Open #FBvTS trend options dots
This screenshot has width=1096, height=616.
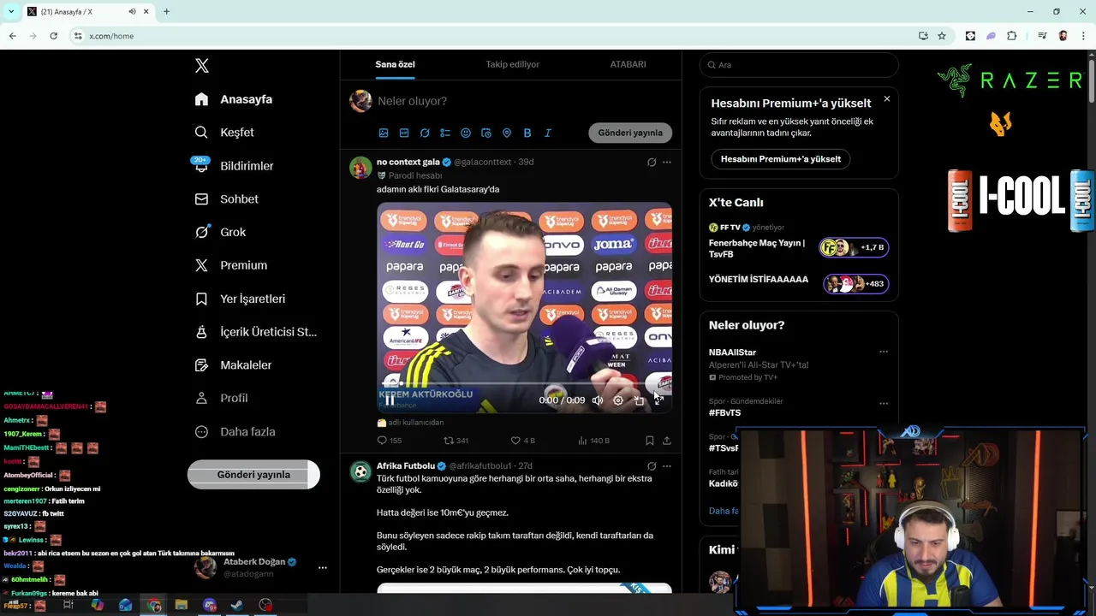click(884, 403)
